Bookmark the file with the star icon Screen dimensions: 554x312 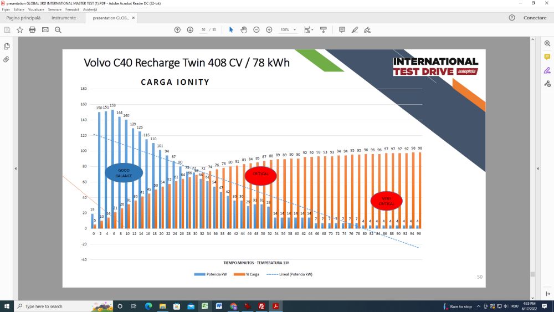[20, 30]
